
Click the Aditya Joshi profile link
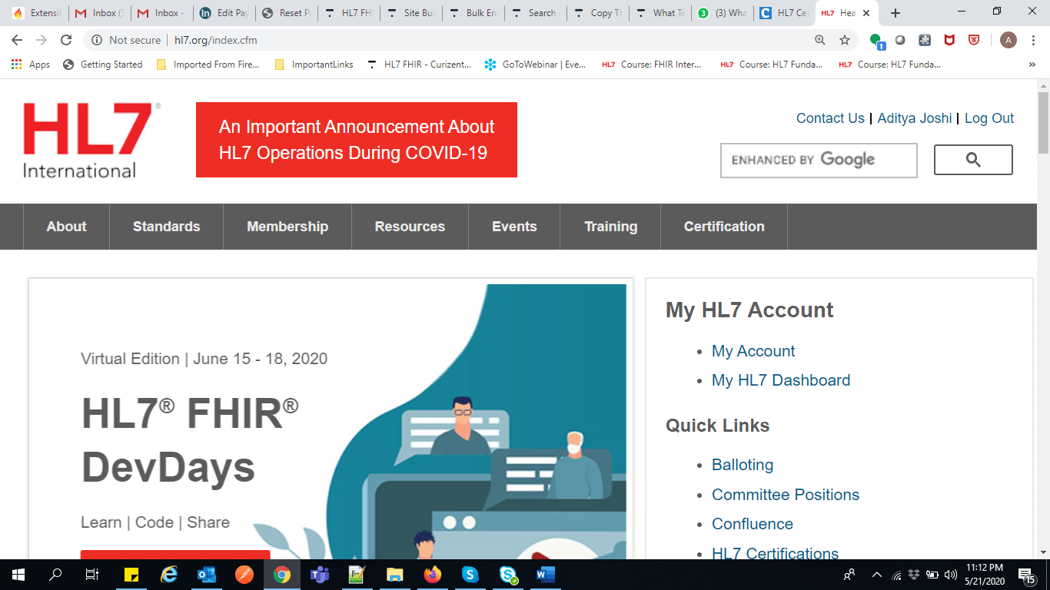tap(915, 118)
